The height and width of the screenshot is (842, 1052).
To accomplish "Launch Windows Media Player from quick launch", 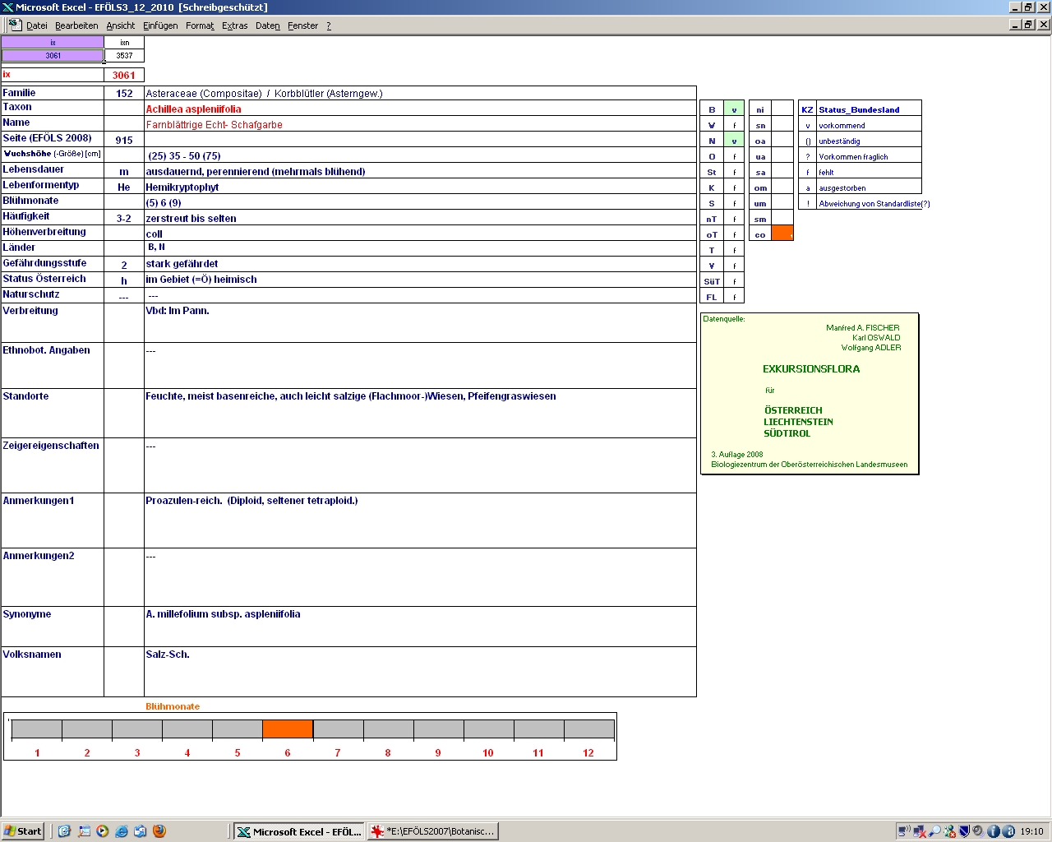I will coord(103,831).
